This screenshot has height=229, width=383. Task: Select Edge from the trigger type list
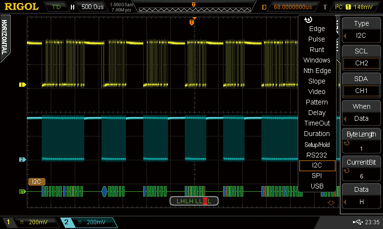317,29
